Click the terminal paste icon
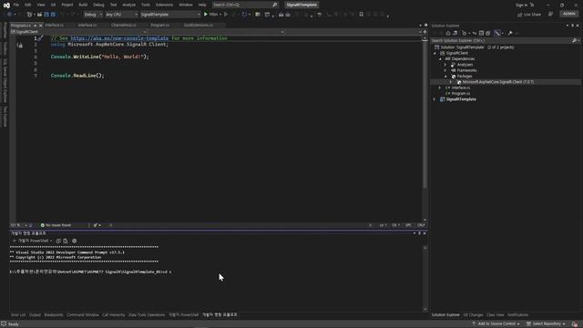 point(66,241)
